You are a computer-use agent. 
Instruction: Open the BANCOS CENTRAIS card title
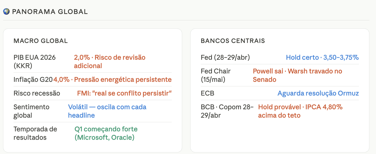pos(233,41)
